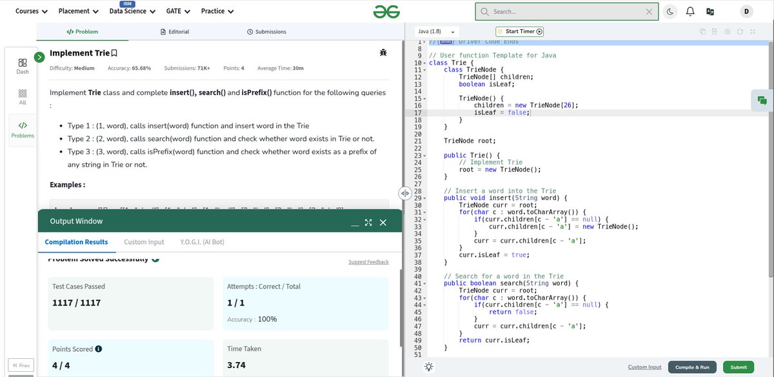This screenshot has width=774, height=377.
Task: Show the hint lightbulb icon
Action: click(429, 367)
